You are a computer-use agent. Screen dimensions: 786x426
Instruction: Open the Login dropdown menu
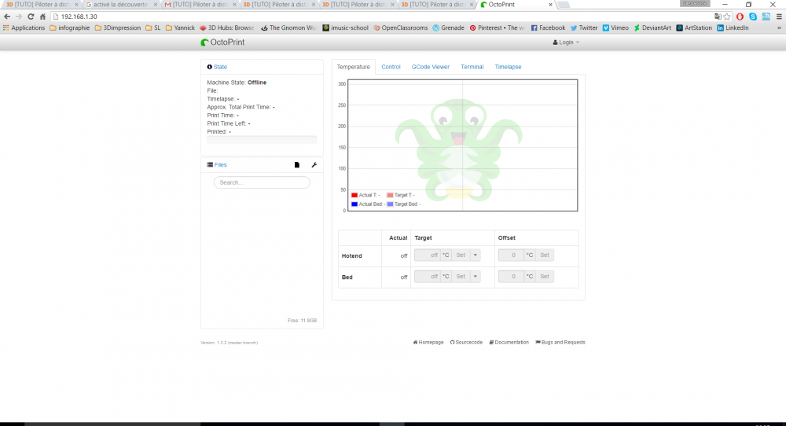[566, 42]
